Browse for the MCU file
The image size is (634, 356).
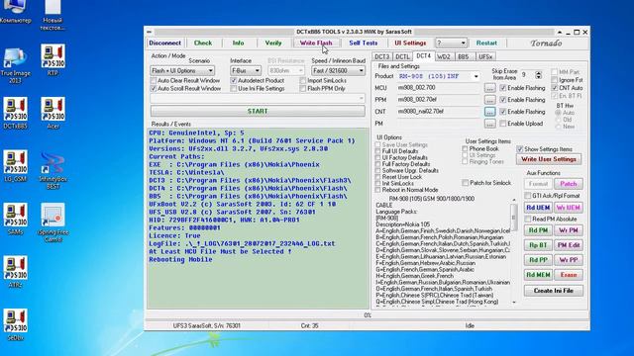point(489,88)
